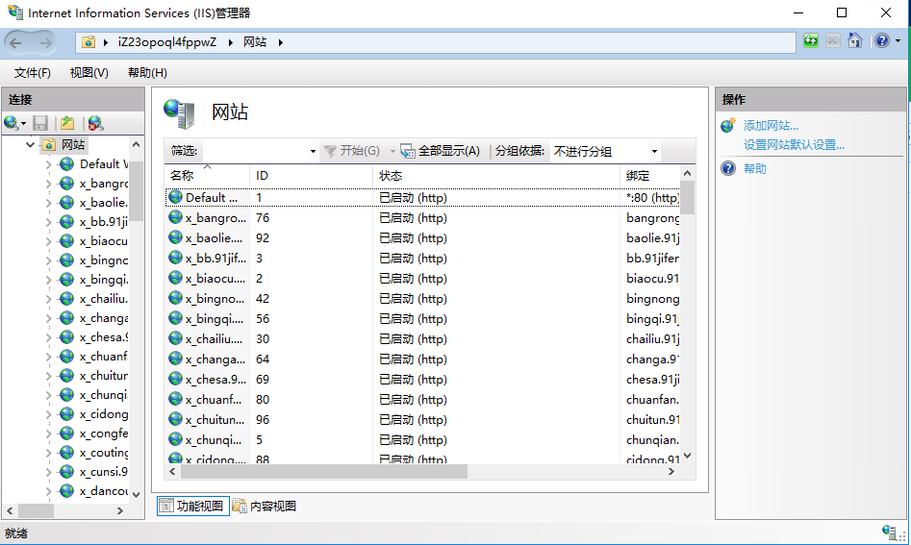Click the site list vertical scrollbar thumb
The width and height of the screenshot is (911, 545).
pos(687,199)
